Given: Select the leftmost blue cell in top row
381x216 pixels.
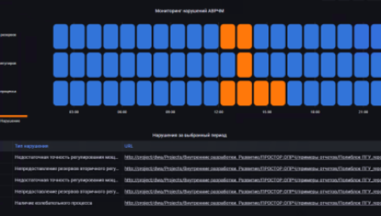Looking at the screenshot, I should point(61,36).
